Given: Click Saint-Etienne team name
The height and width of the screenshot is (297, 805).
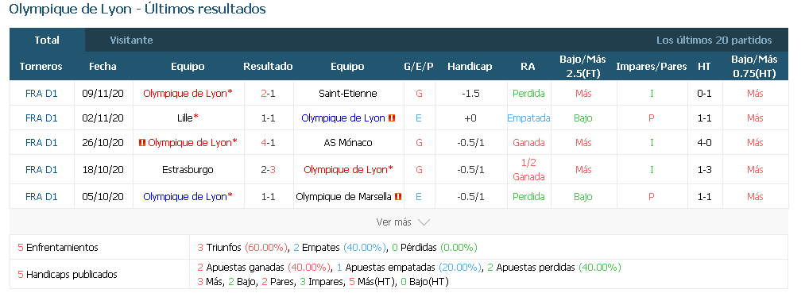Looking at the screenshot, I should [347, 94].
